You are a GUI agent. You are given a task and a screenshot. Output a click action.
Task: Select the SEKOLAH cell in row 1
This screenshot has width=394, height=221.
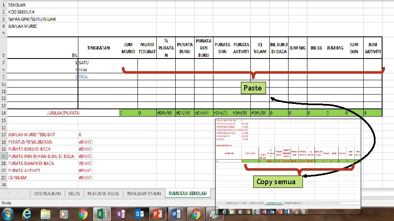43,5
